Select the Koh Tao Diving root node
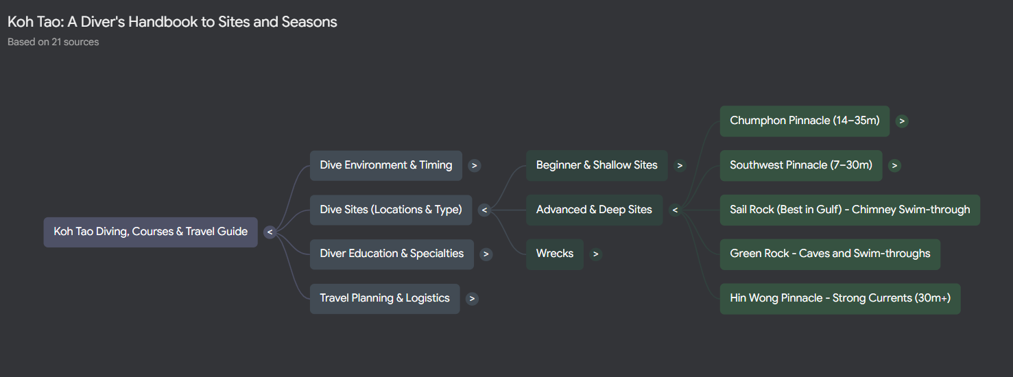This screenshot has width=1013, height=377. tap(150, 232)
